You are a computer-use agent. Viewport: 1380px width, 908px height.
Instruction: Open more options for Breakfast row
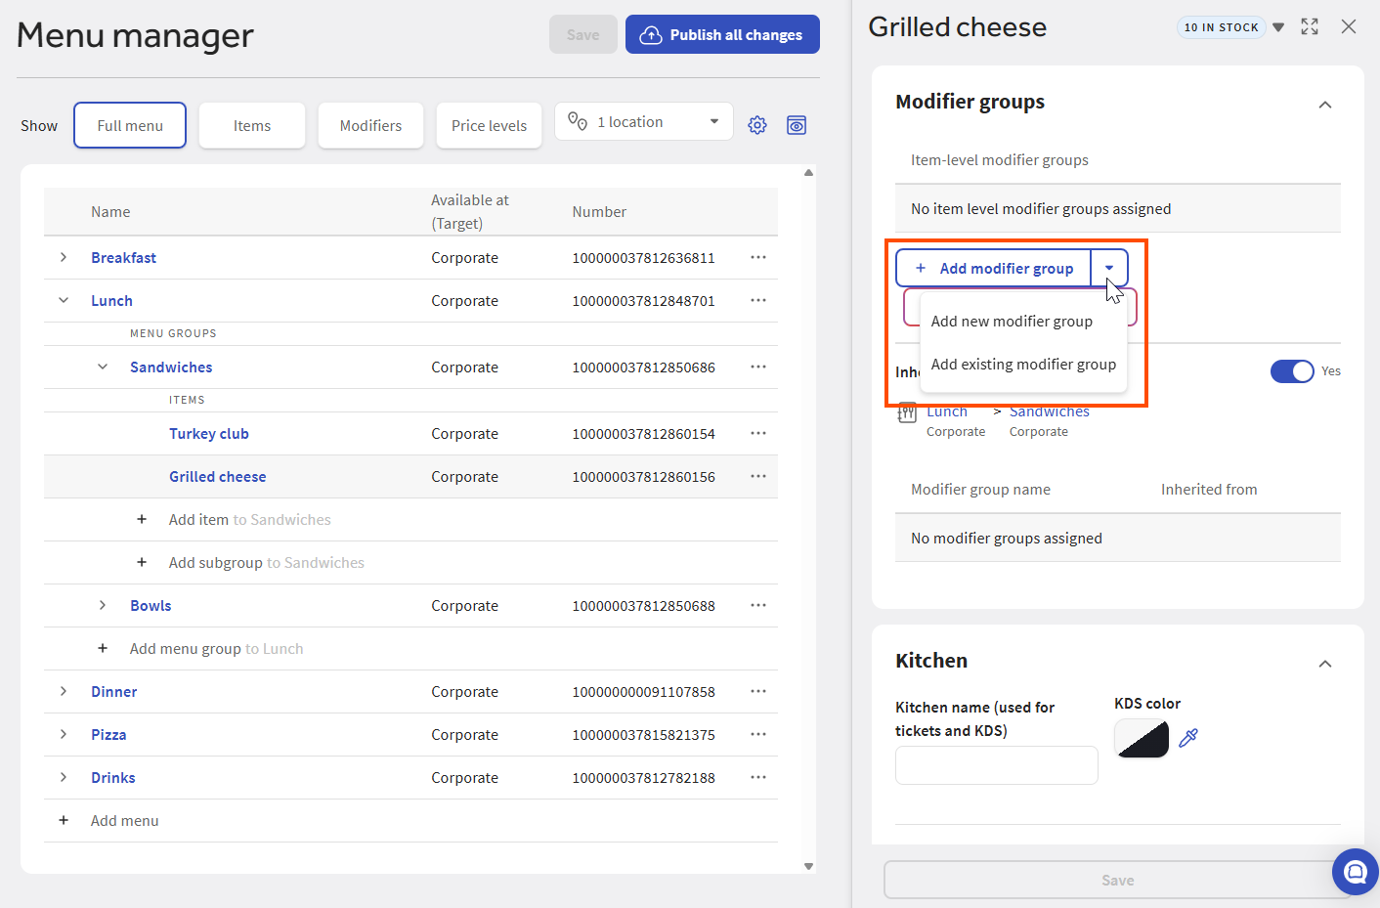(758, 257)
